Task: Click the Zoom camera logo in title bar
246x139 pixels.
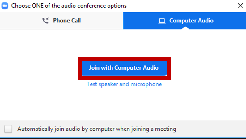Action: [5, 6]
